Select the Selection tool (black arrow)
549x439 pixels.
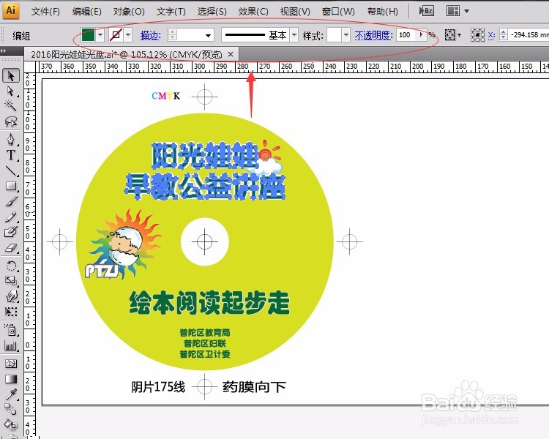coord(11,75)
